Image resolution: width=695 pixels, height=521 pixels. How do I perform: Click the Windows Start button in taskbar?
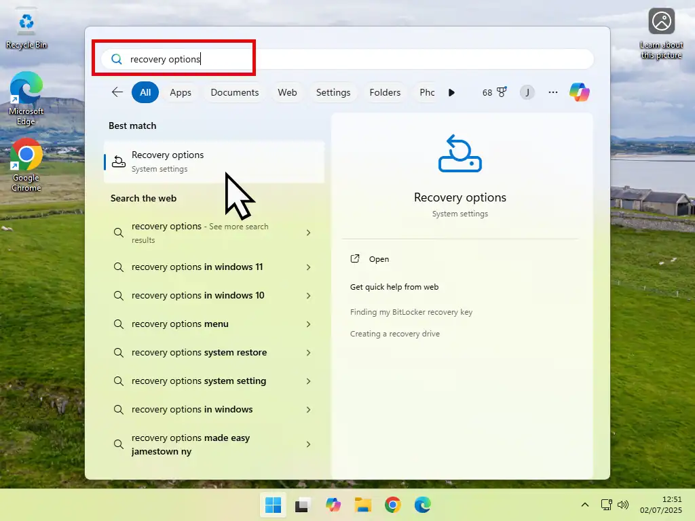(273, 505)
